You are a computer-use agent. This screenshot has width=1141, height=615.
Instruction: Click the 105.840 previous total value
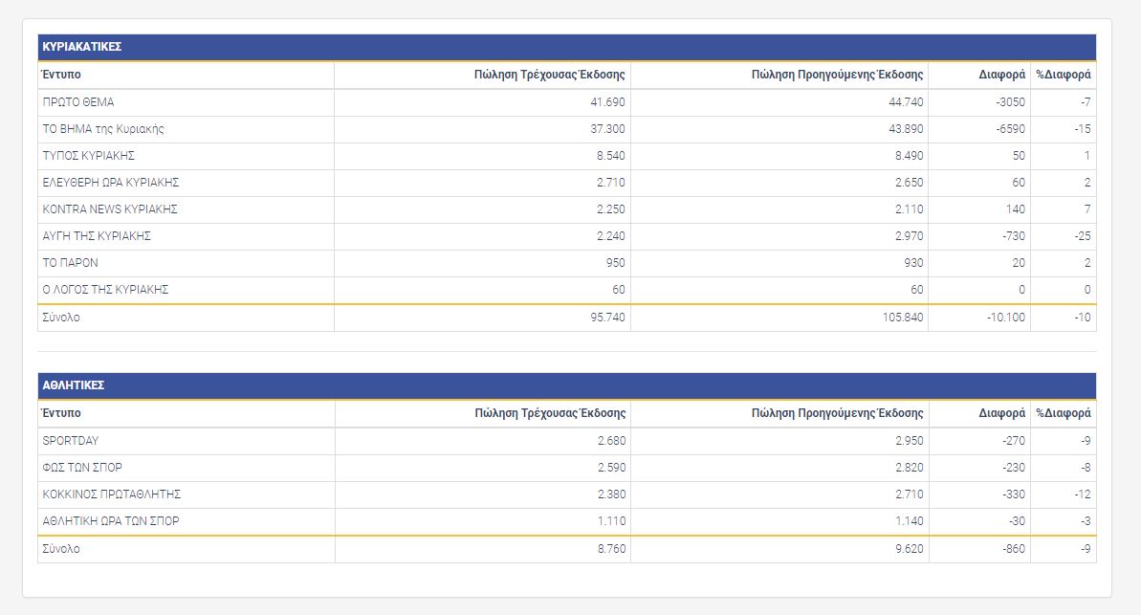point(903,318)
